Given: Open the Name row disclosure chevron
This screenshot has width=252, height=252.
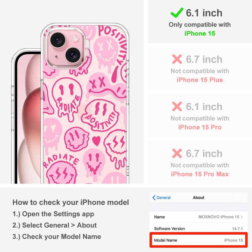Looking at the screenshot, I should (242, 217).
